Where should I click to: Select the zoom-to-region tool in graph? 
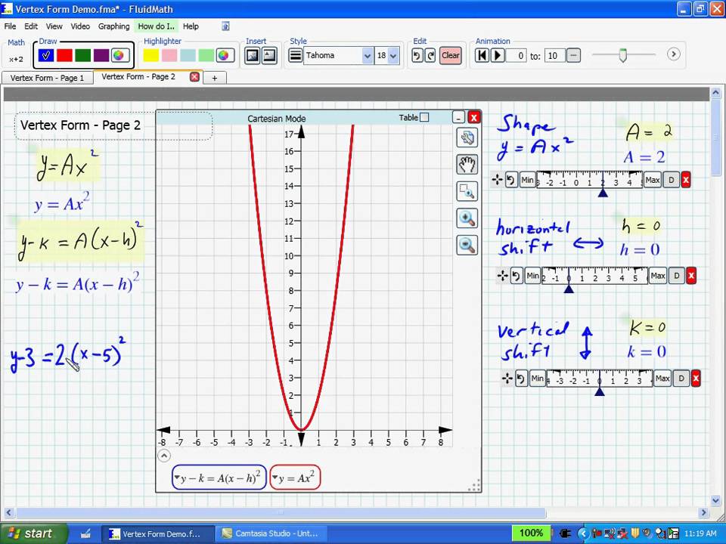467,191
